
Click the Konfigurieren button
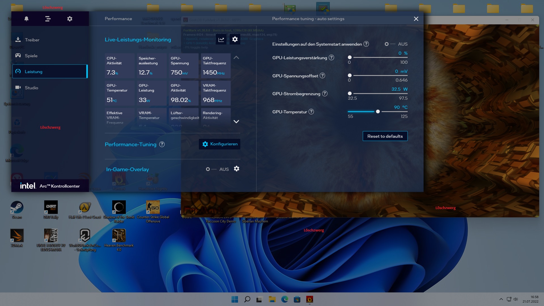pyautogui.click(x=220, y=144)
